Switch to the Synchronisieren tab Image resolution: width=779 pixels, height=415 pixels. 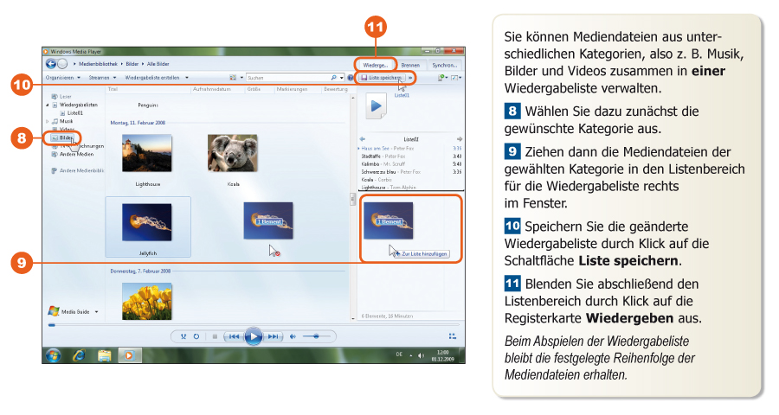pyautogui.click(x=446, y=65)
